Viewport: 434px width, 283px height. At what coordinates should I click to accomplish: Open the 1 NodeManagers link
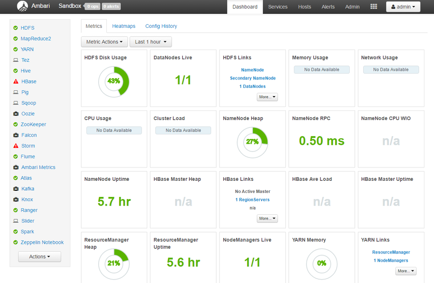391,260
